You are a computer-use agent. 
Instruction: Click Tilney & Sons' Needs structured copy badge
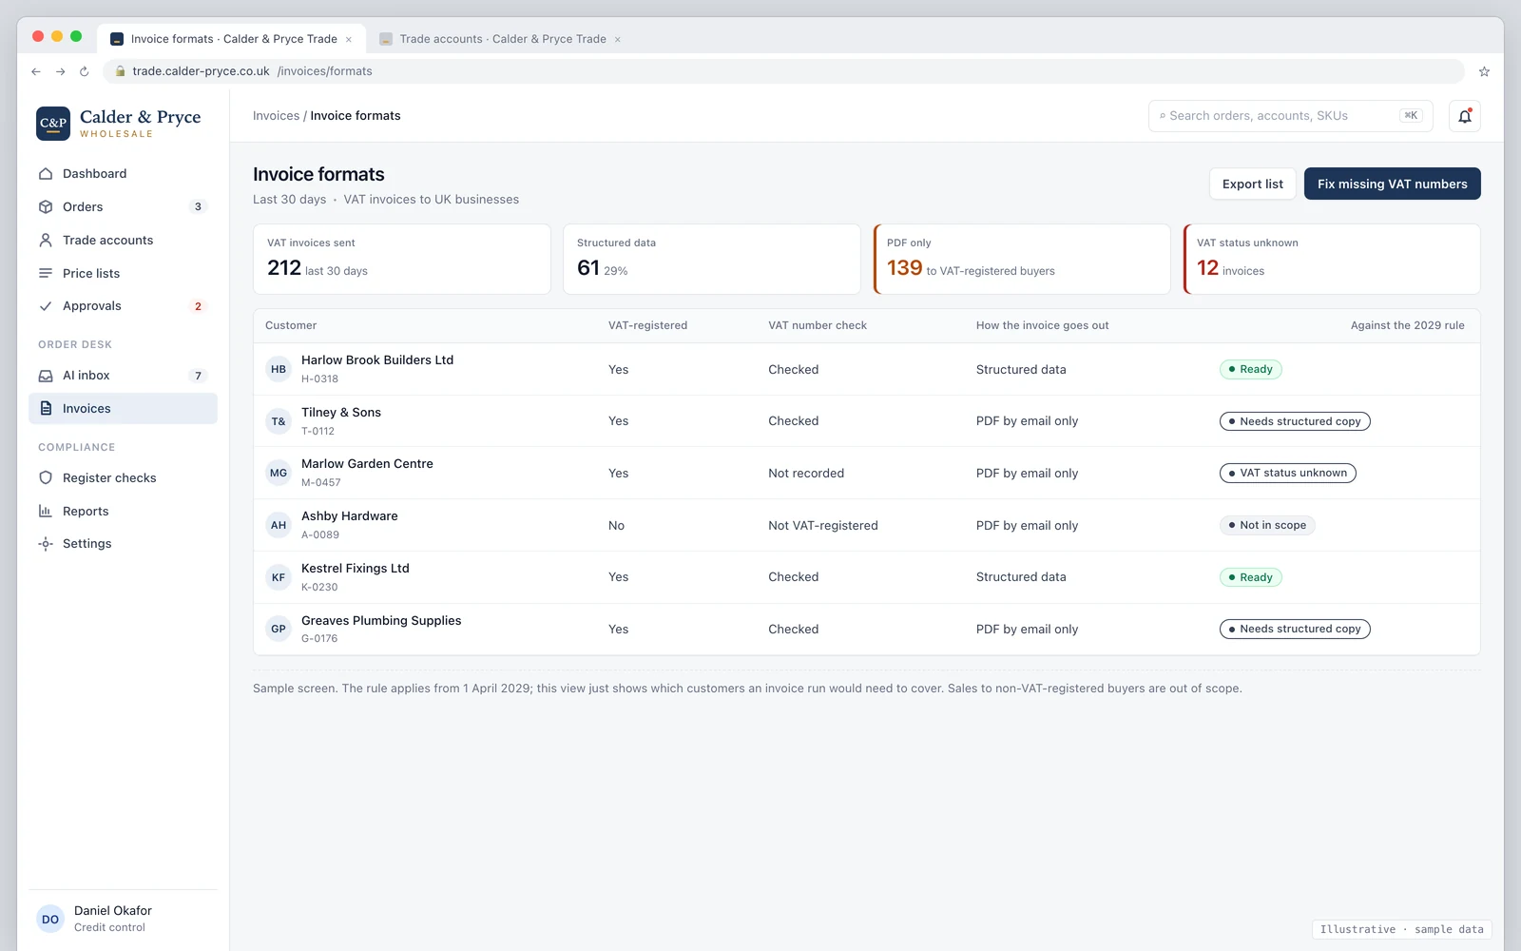tap(1295, 421)
